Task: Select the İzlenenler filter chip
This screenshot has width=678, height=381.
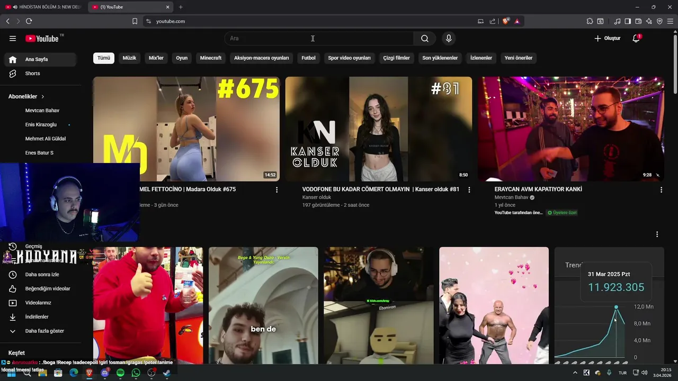Action: 481,58
